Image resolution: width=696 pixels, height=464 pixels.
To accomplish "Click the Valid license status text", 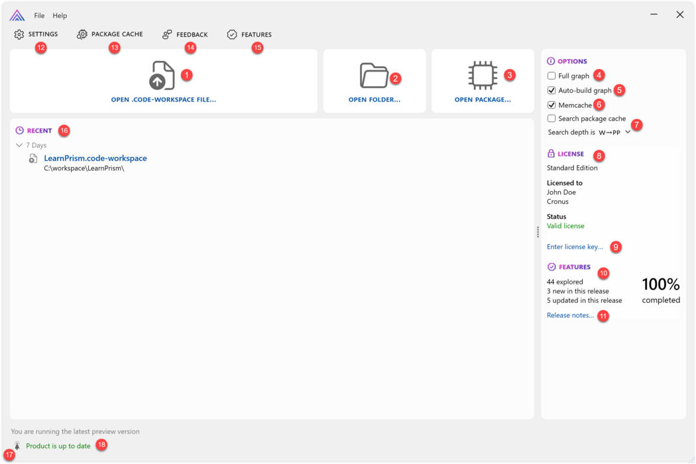I will [565, 226].
